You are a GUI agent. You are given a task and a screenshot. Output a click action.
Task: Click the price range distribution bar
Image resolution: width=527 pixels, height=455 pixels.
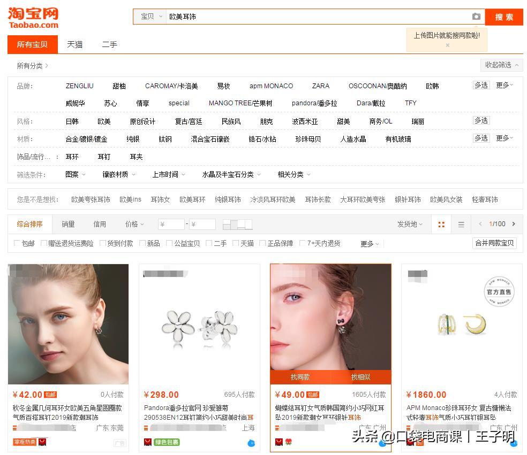click(x=237, y=225)
